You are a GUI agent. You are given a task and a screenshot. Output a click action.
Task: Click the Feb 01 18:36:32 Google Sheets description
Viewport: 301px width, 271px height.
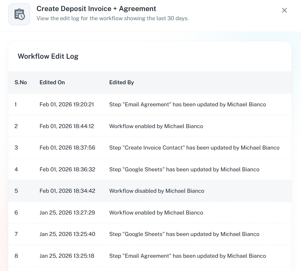tap(184, 169)
